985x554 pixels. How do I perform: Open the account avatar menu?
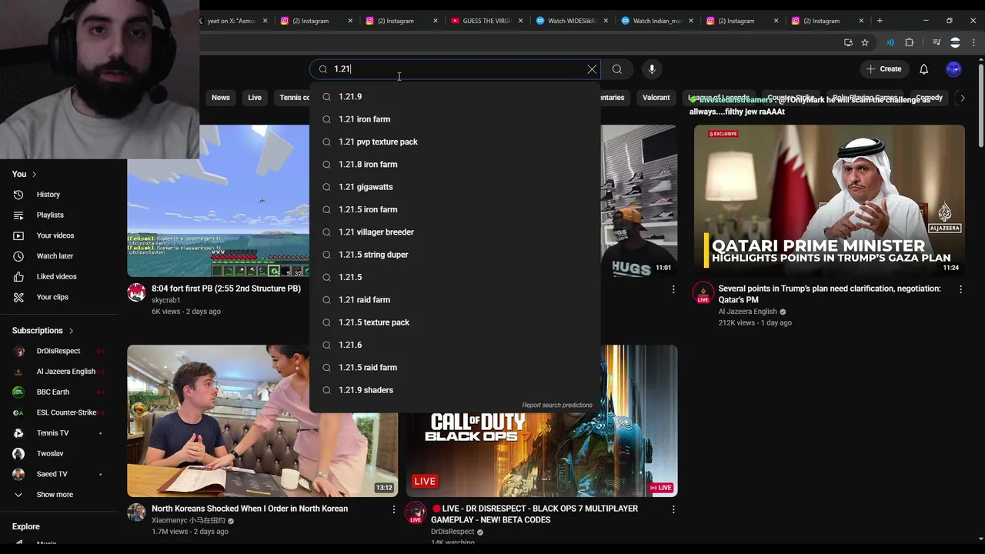pyautogui.click(x=953, y=69)
